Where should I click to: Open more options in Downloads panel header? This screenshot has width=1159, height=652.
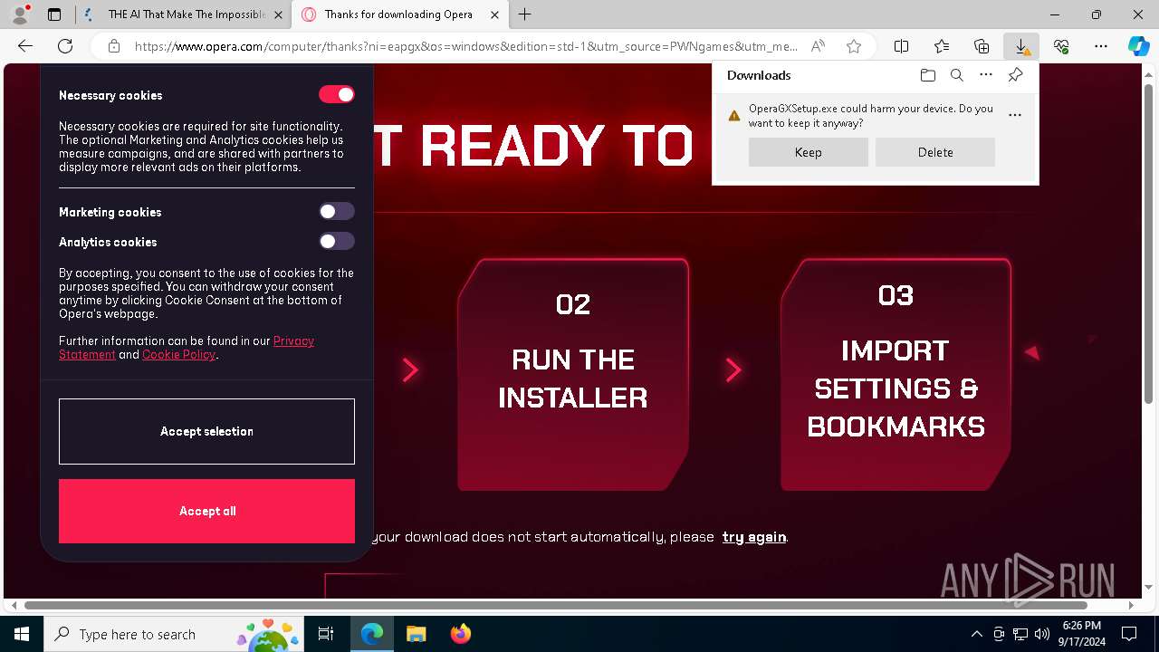coord(986,75)
